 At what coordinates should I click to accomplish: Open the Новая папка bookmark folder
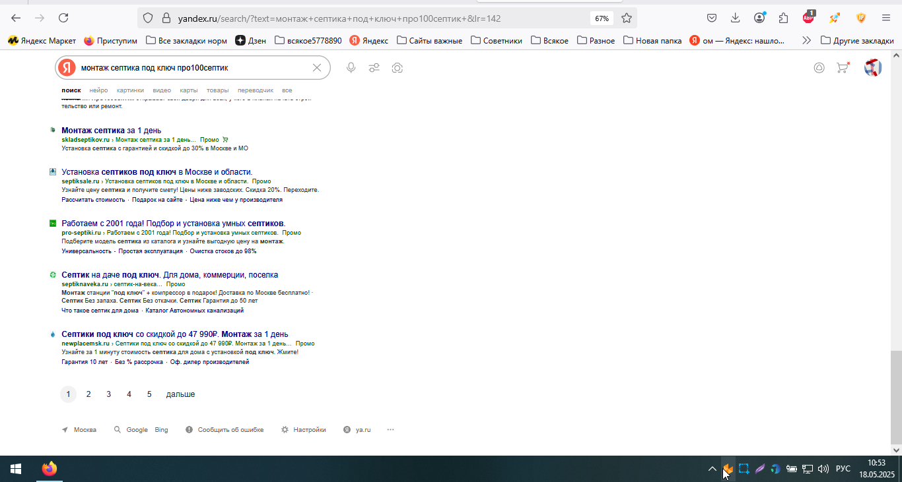(x=652, y=40)
